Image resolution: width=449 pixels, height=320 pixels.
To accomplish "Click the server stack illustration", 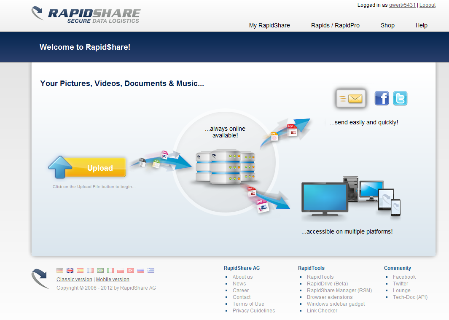I will 226,166.
